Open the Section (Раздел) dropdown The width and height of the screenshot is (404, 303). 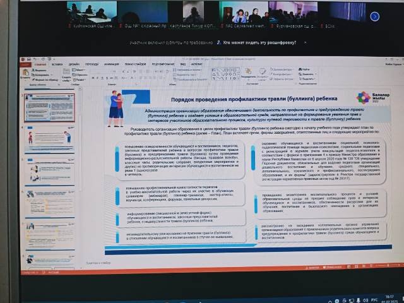click(x=80, y=80)
